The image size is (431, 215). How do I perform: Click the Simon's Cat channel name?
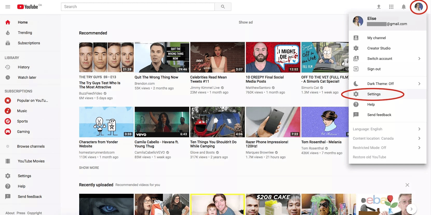tap(310, 88)
